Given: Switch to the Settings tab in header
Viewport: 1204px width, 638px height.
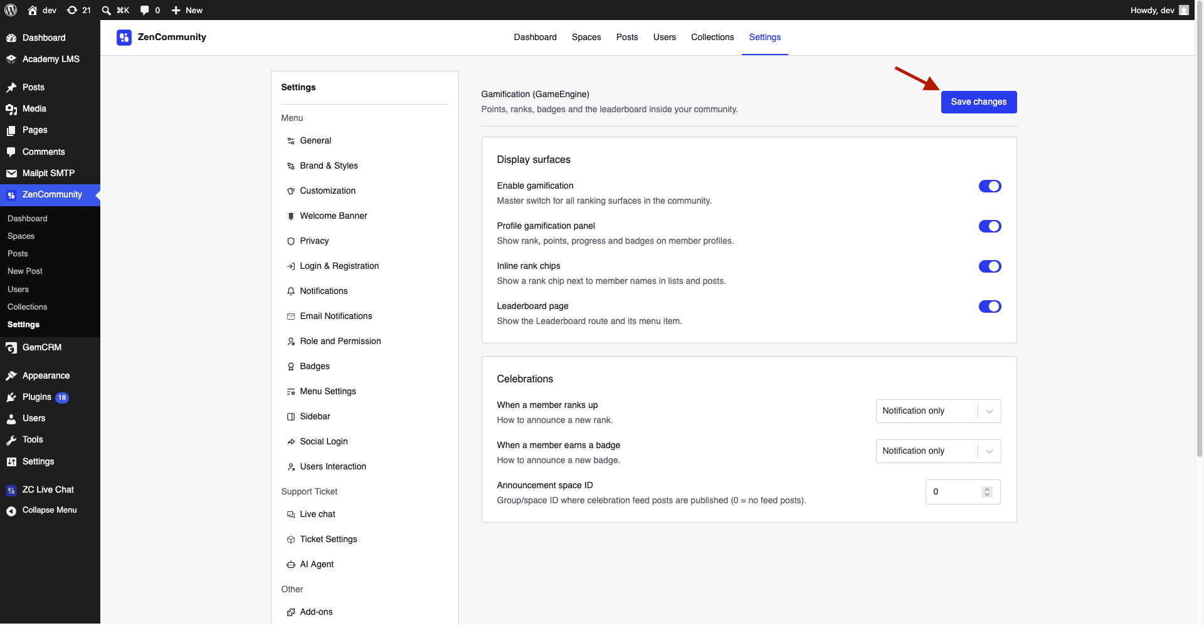Looking at the screenshot, I should [765, 38].
